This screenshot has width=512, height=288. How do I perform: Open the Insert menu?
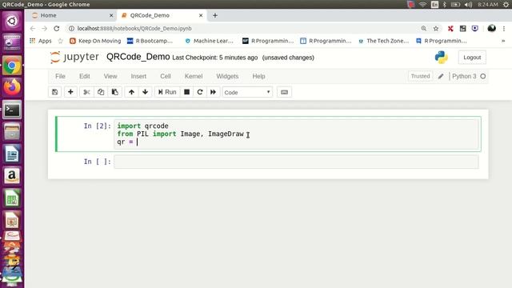138,76
